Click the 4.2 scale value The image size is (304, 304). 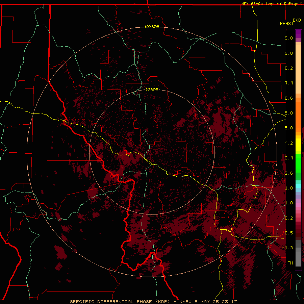[x=289, y=143]
